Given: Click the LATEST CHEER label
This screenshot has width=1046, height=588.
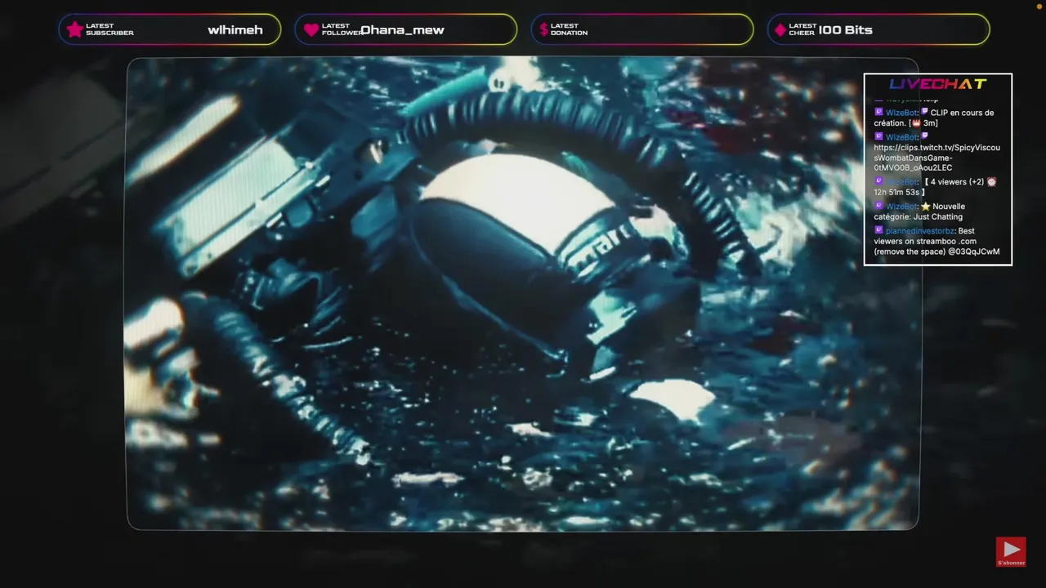Looking at the screenshot, I should tap(802, 29).
